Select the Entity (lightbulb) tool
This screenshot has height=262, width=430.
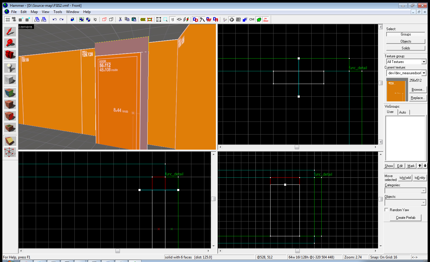[10, 68]
